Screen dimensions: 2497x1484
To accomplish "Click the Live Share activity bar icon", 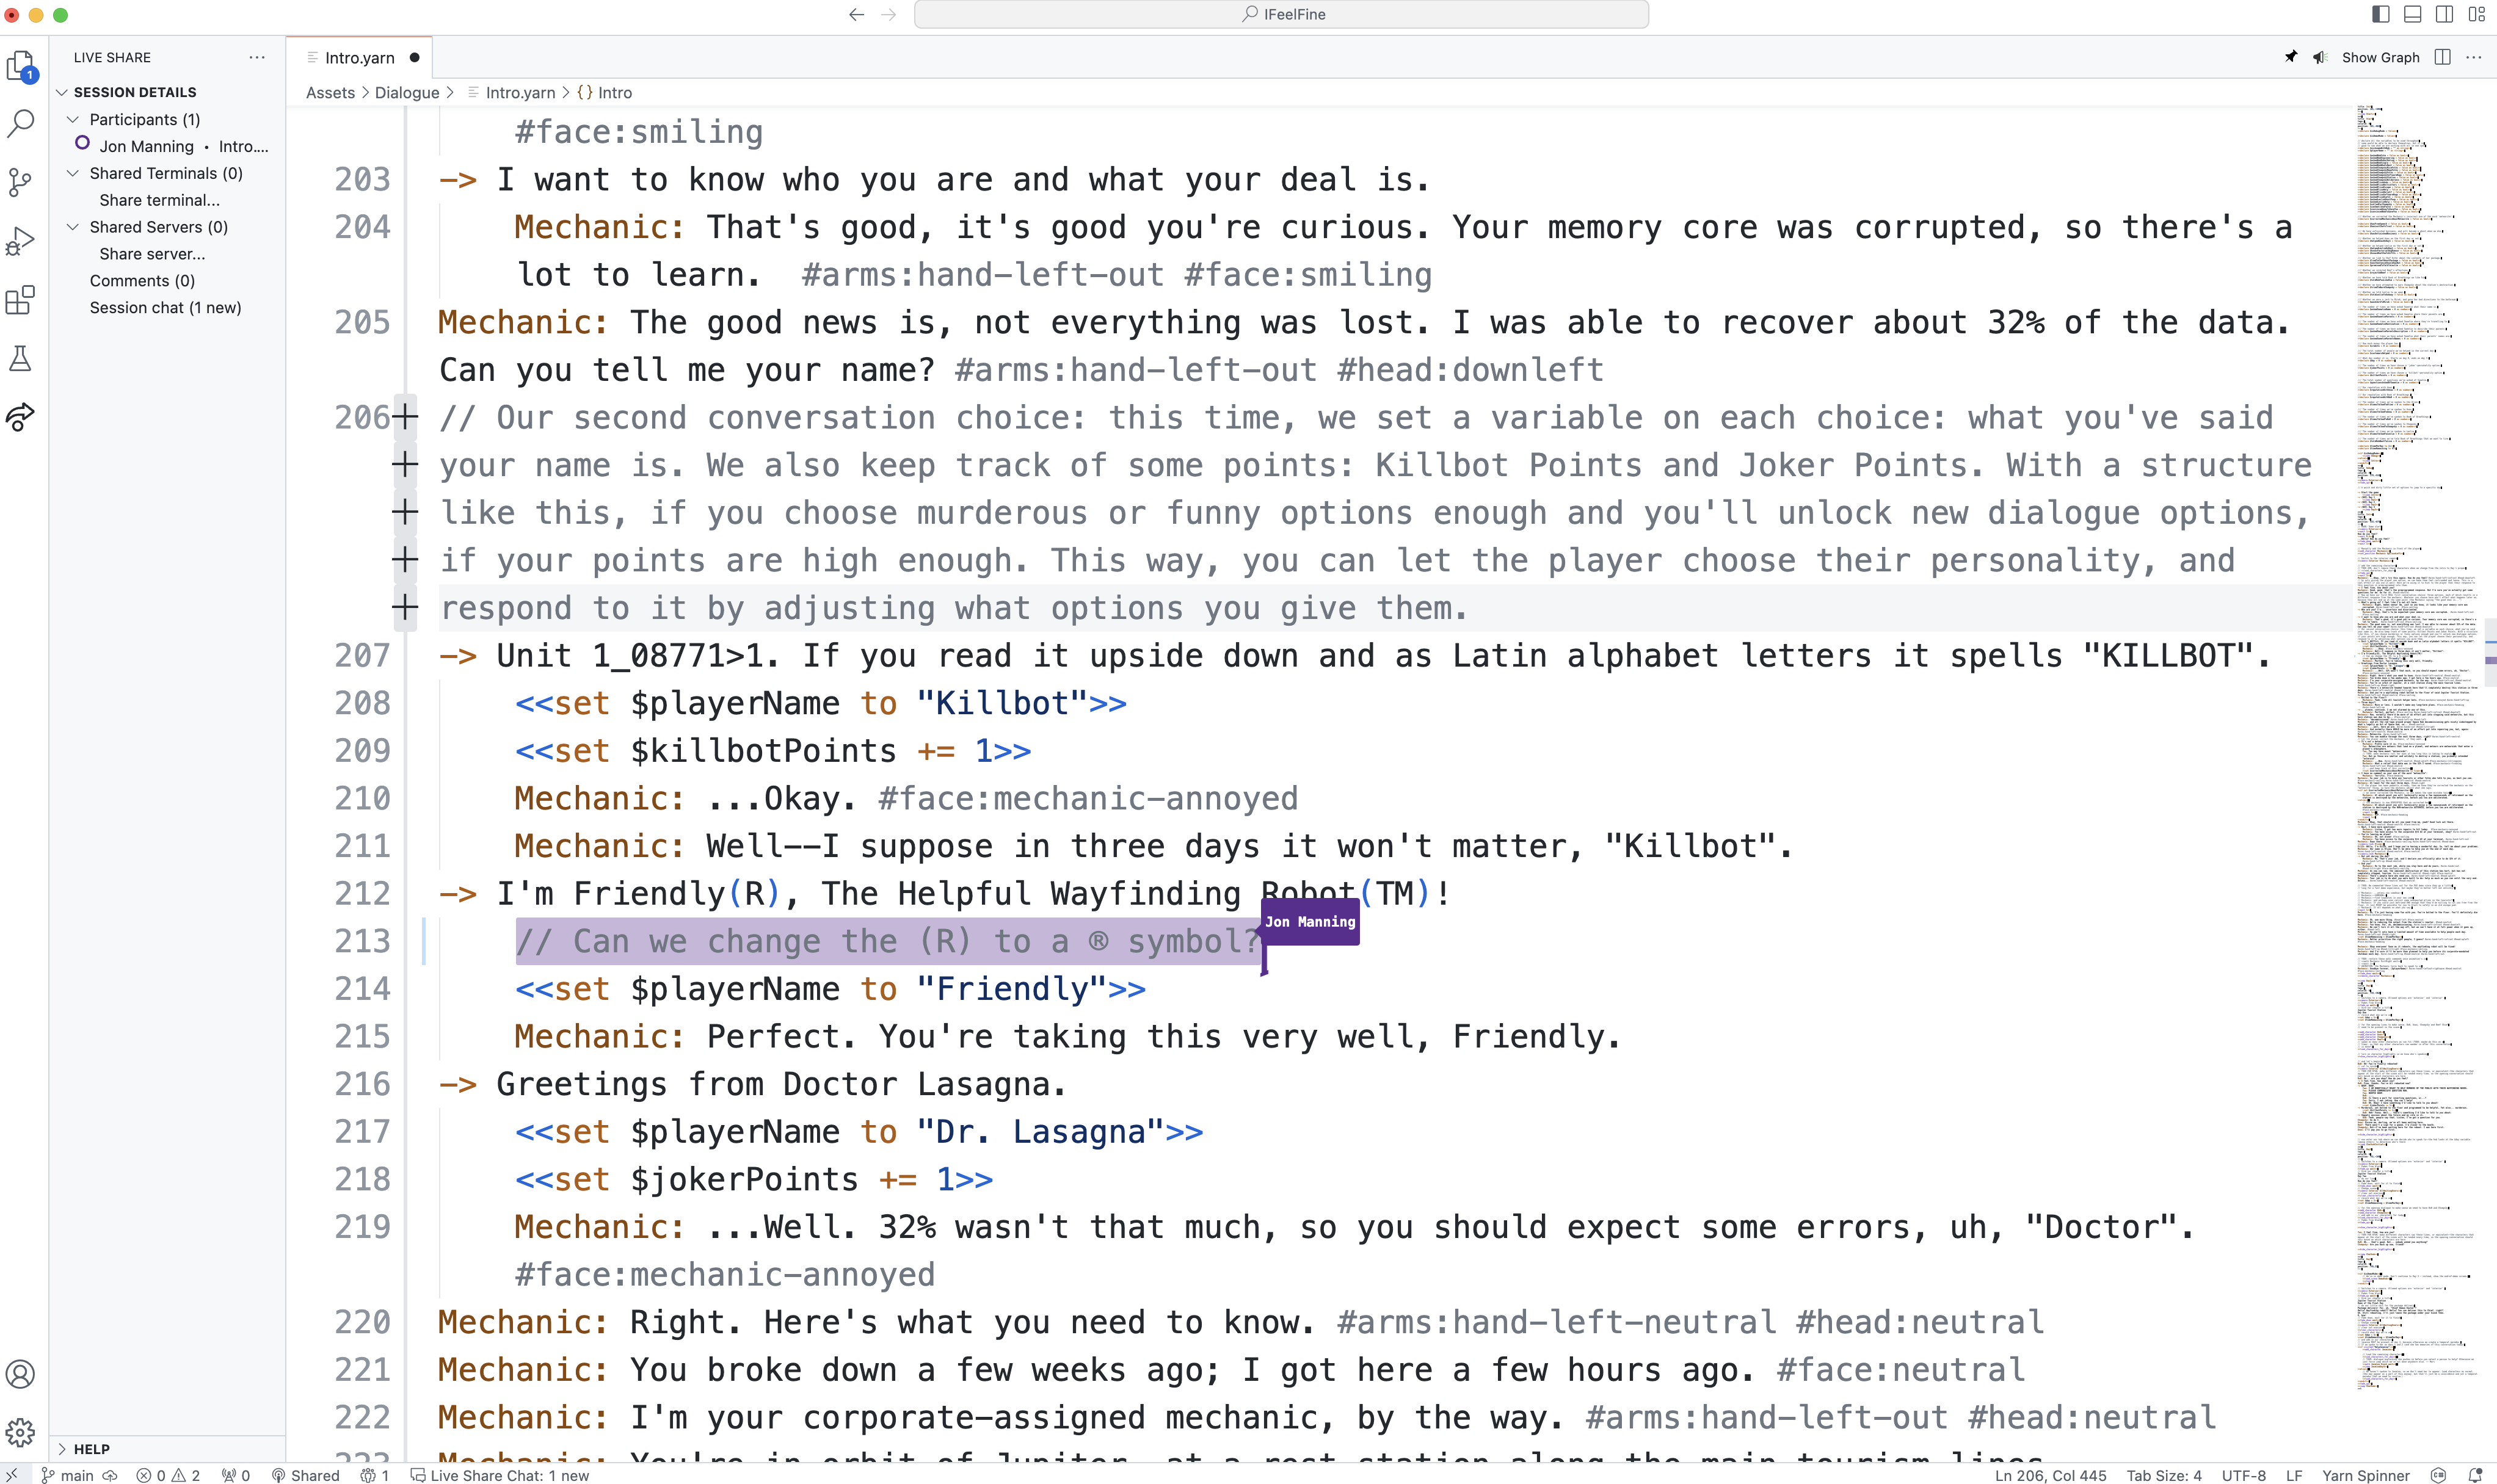I will [21, 417].
